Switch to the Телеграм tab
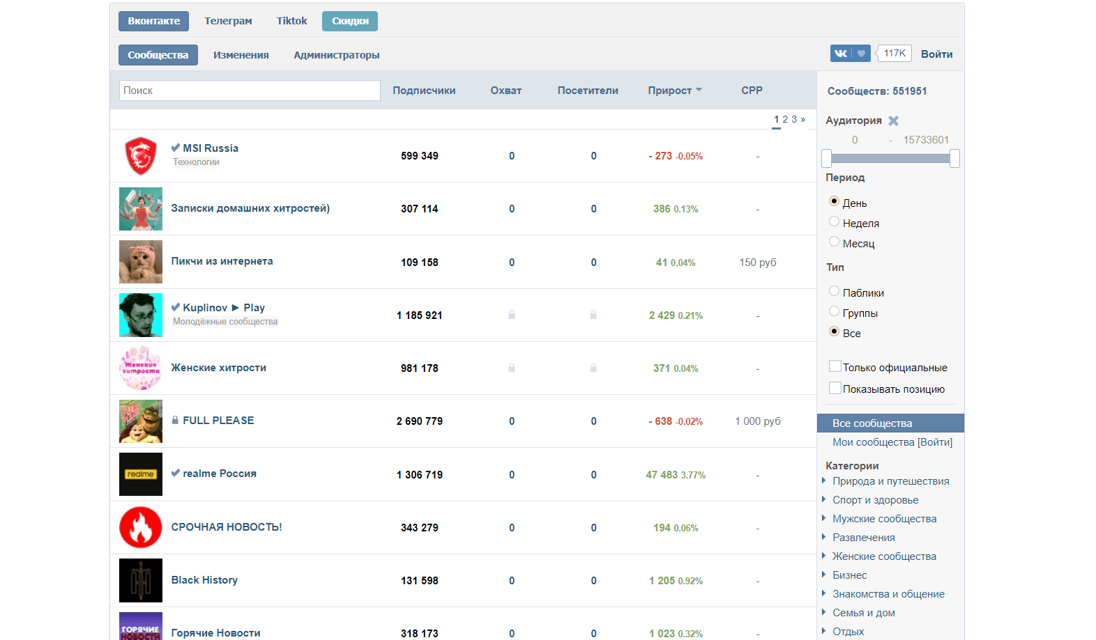 click(228, 21)
